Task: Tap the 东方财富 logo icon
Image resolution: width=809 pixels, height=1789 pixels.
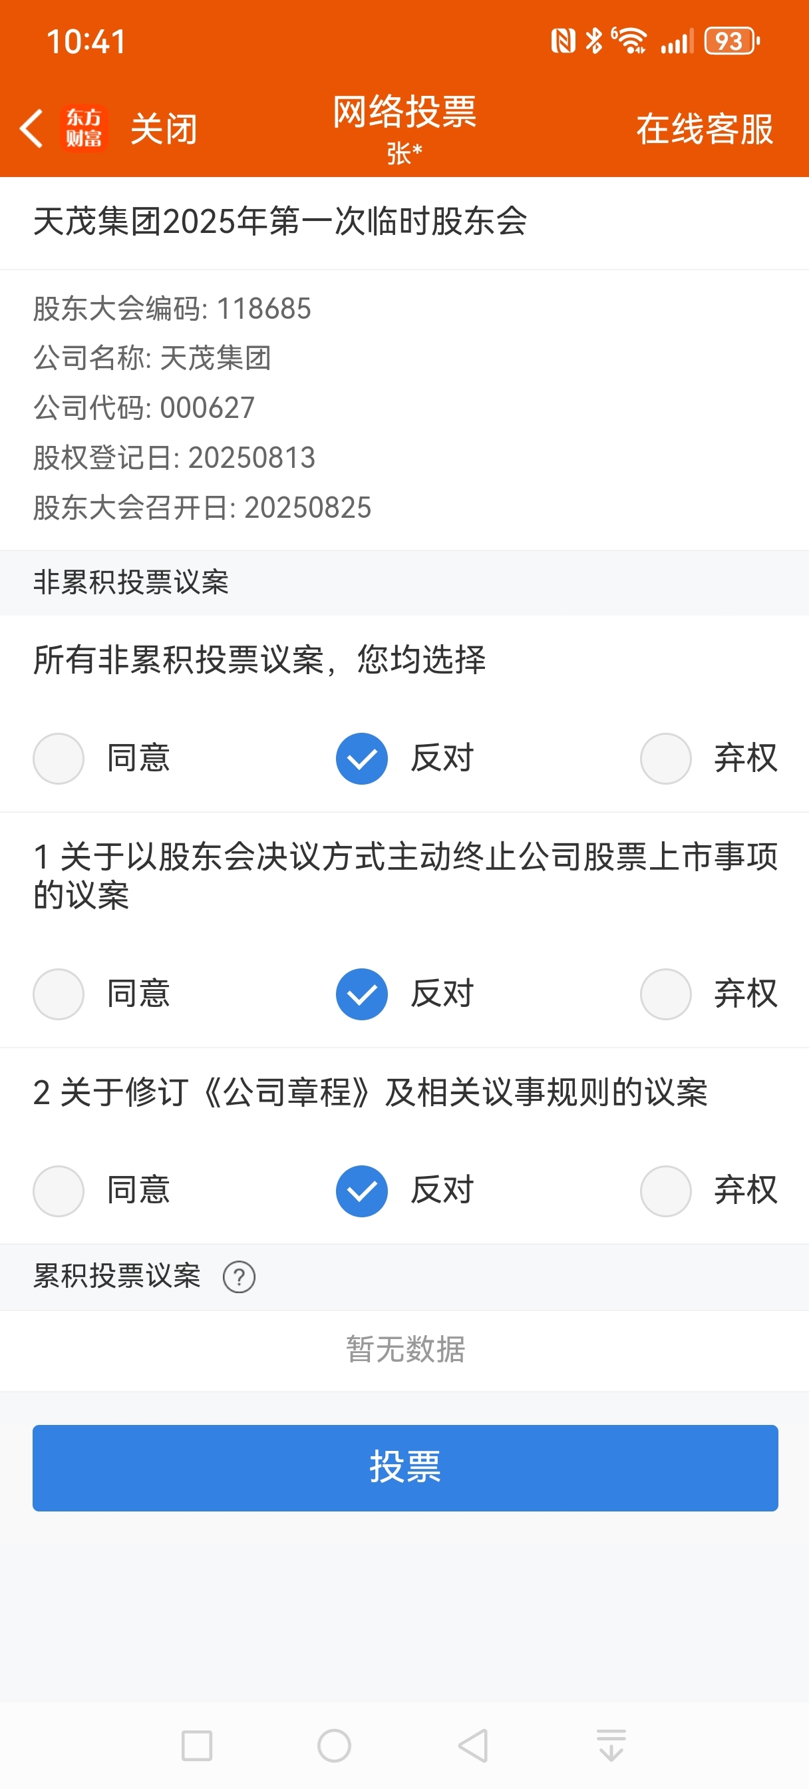Action: point(84,128)
